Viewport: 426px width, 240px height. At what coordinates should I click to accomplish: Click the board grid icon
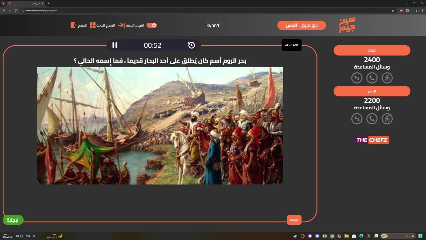(93, 25)
